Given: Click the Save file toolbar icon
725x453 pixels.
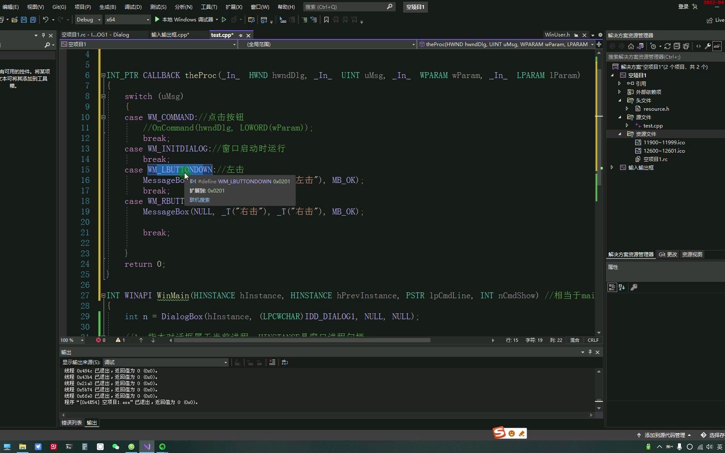Looking at the screenshot, I should [x=24, y=20].
